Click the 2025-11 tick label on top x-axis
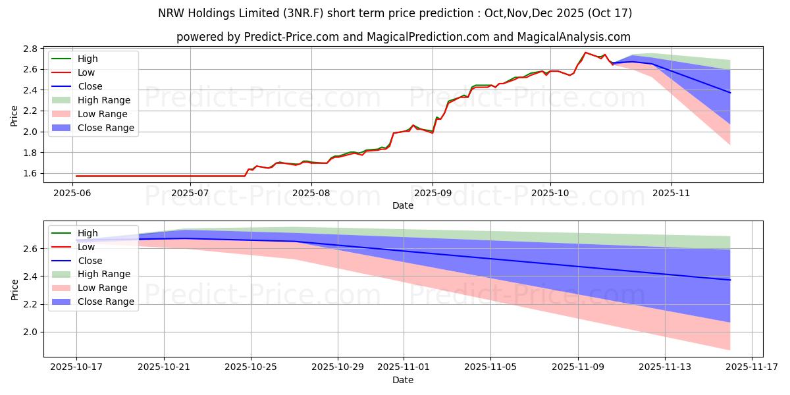The width and height of the screenshot is (790, 395). 671,193
